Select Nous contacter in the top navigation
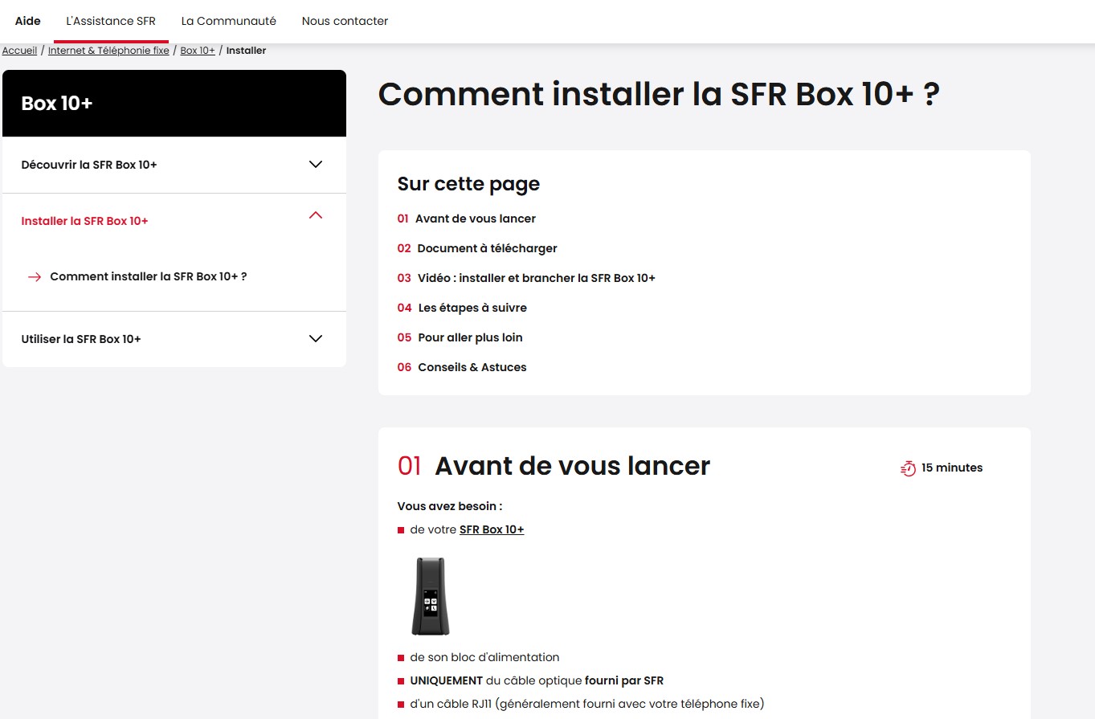Image resolution: width=1095 pixels, height=719 pixels. (344, 21)
